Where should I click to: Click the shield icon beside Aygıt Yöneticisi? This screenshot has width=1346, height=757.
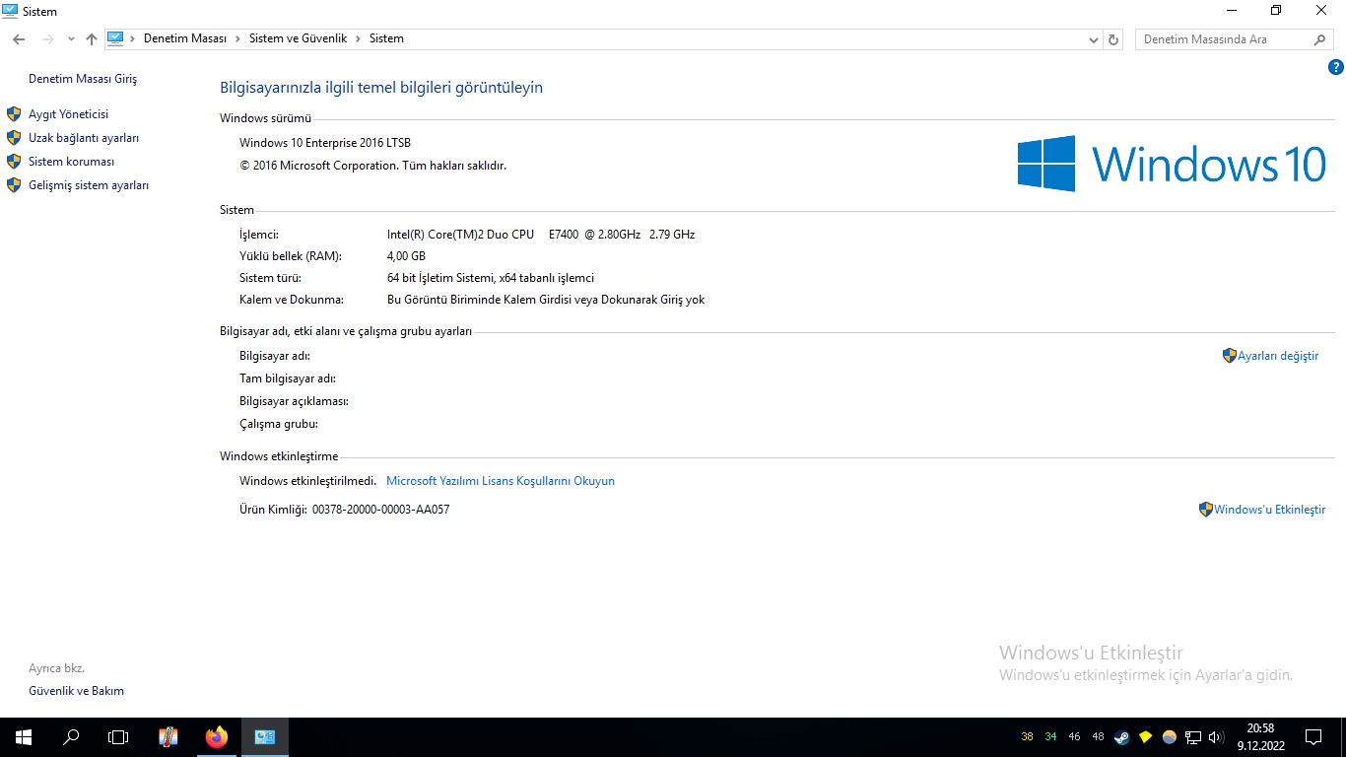click(x=14, y=114)
